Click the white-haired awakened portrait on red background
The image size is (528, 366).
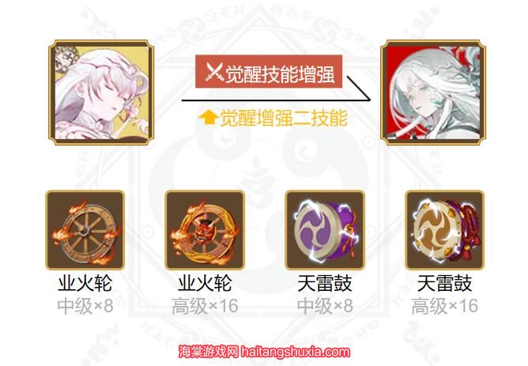pyautogui.click(x=432, y=92)
